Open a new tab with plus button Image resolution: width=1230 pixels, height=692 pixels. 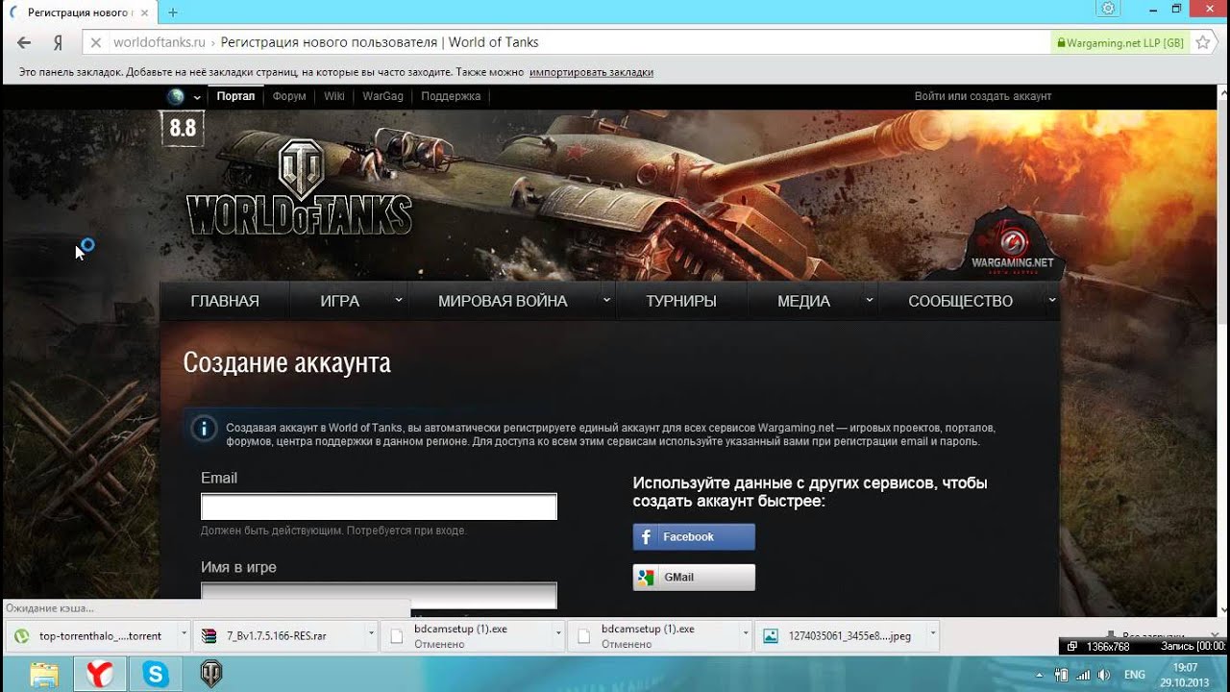(173, 12)
